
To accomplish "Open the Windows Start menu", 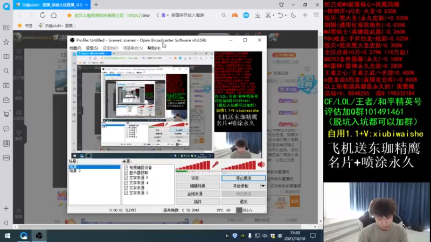I will tap(8, 236).
